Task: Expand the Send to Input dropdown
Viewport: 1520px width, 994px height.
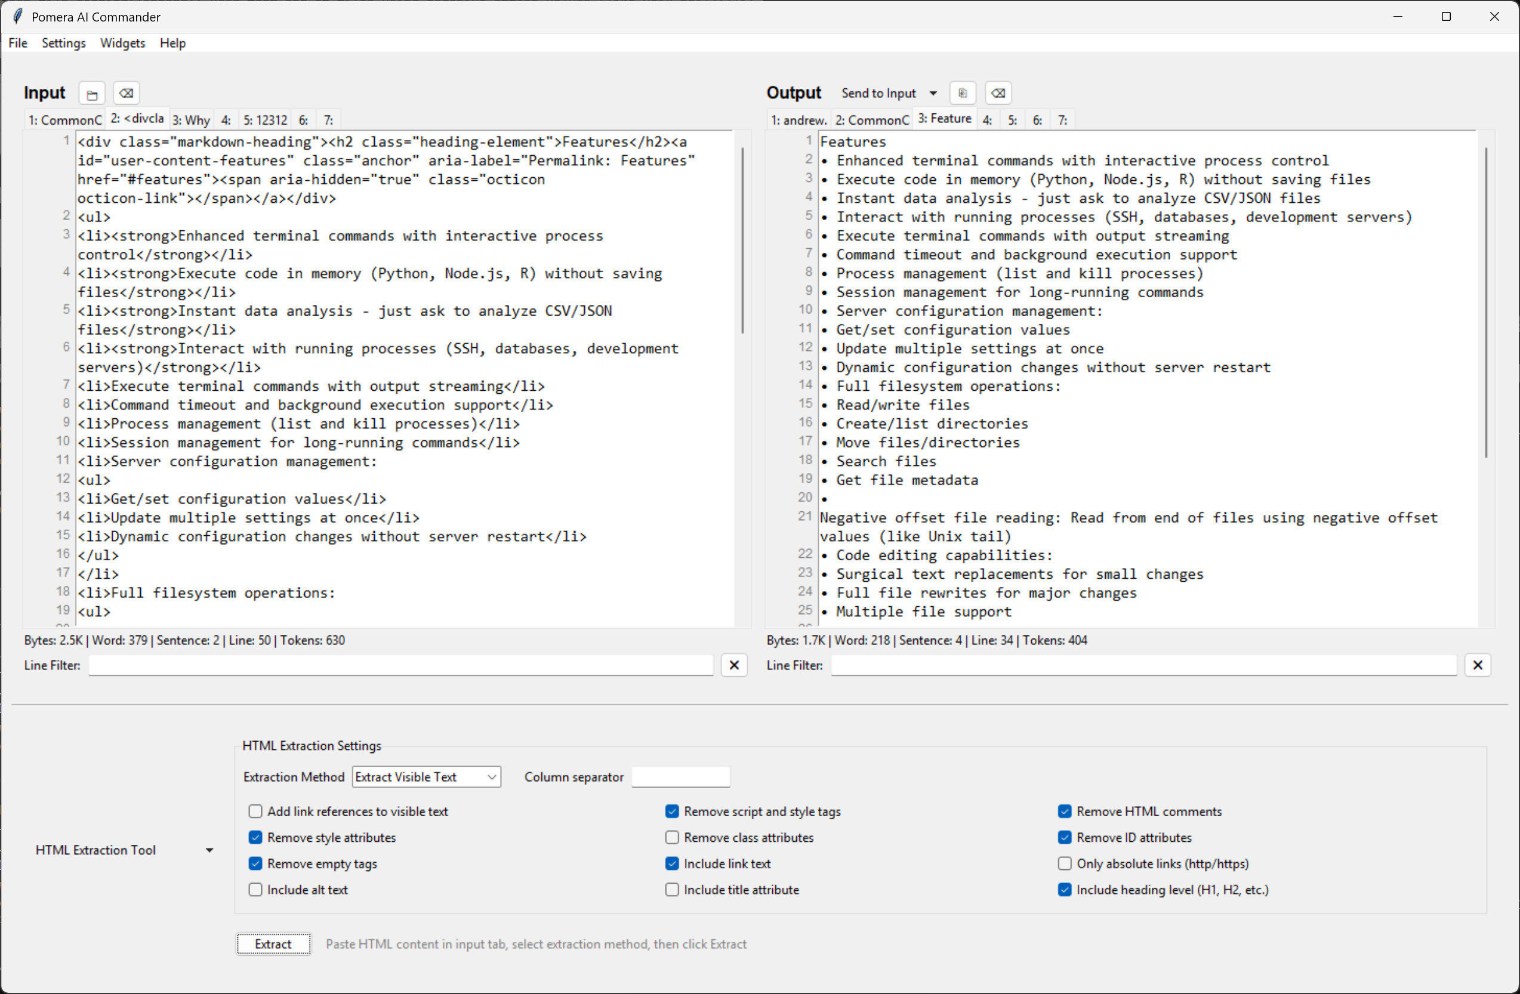Action: tap(933, 93)
